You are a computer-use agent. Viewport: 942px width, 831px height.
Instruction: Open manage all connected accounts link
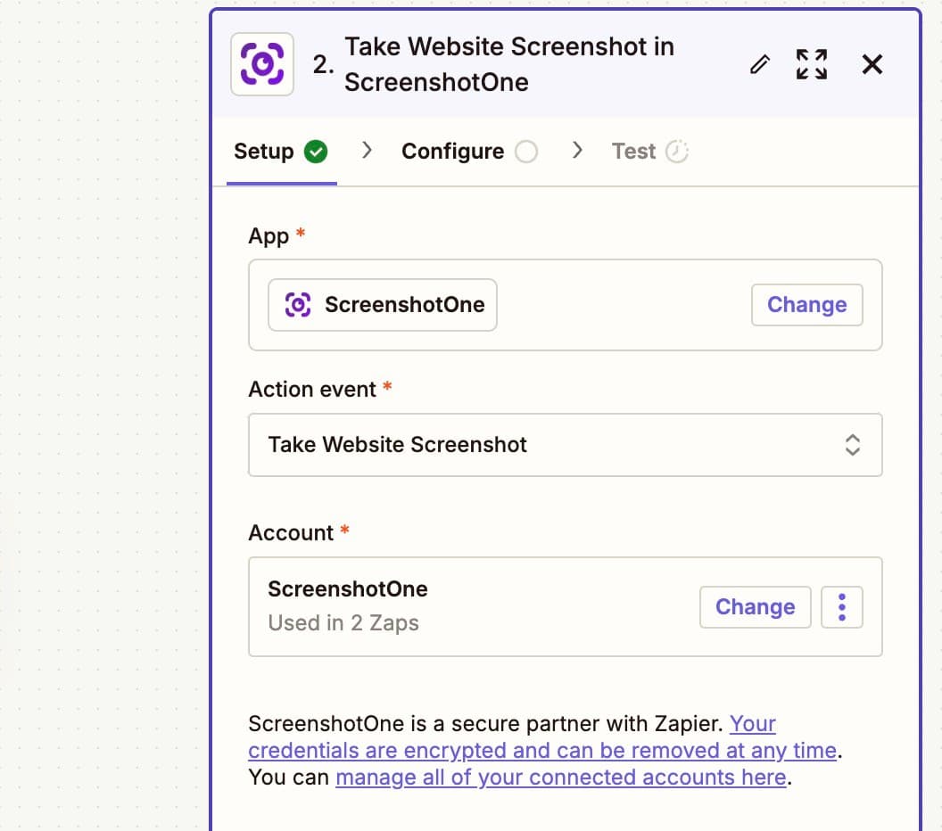[x=560, y=777]
